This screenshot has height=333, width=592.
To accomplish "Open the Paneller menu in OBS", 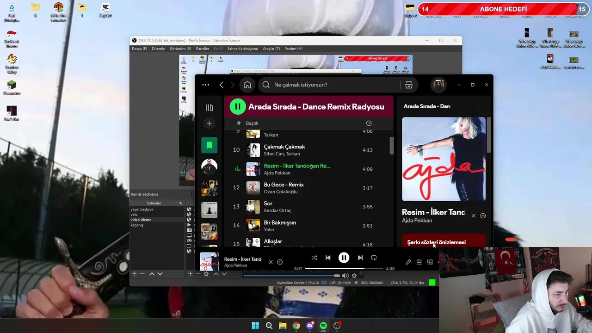I will (203, 49).
